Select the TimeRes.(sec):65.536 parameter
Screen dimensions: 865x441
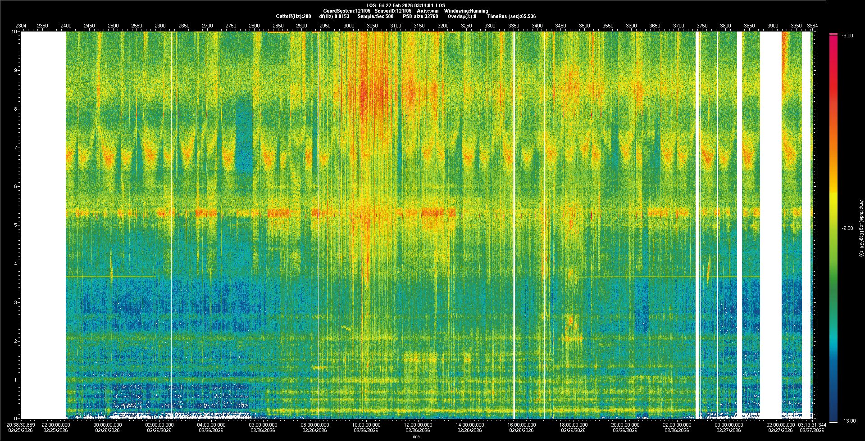pyautogui.click(x=511, y=16)
